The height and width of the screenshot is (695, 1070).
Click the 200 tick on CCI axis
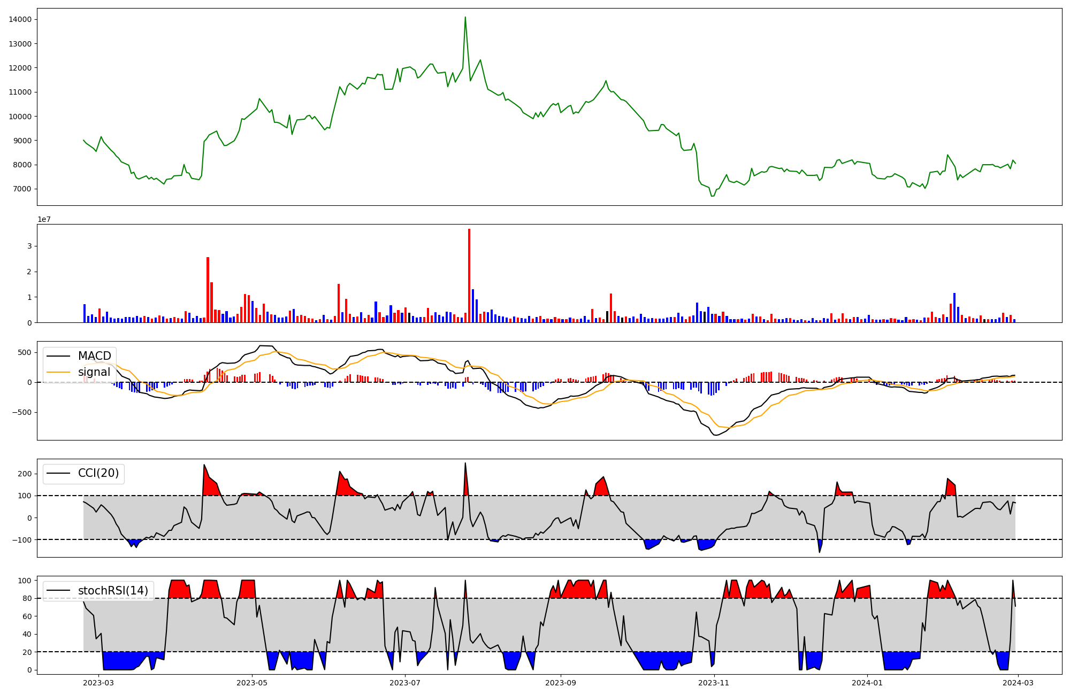[x=25, y=474]
